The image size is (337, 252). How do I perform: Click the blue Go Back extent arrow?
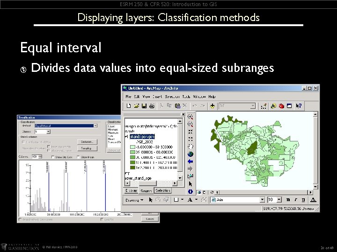pos(190,161)
